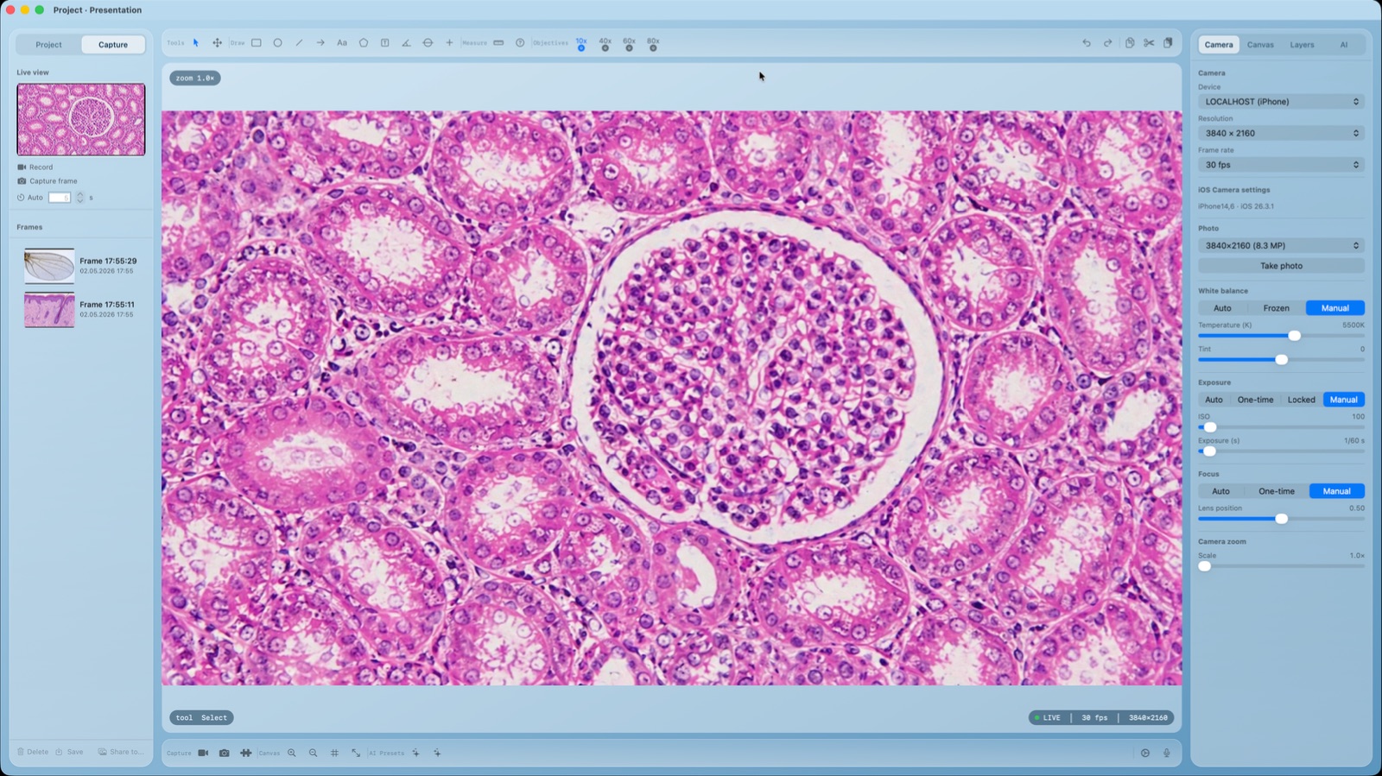Screen dimensions: 1382x776
Task: Click the scissors cut icon
Action: [1149, 42]
